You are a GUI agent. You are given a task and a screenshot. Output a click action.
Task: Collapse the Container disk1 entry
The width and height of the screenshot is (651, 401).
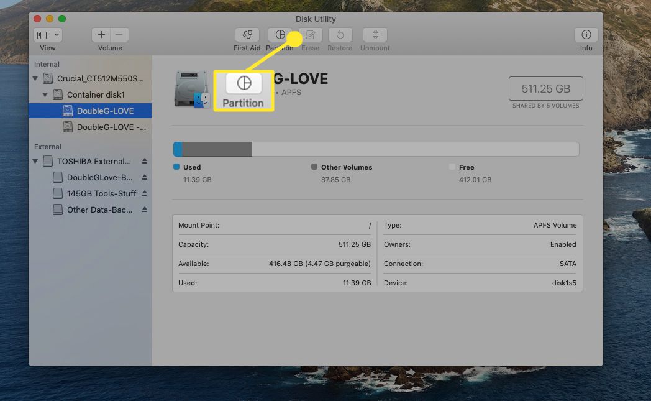click(45, 95)
